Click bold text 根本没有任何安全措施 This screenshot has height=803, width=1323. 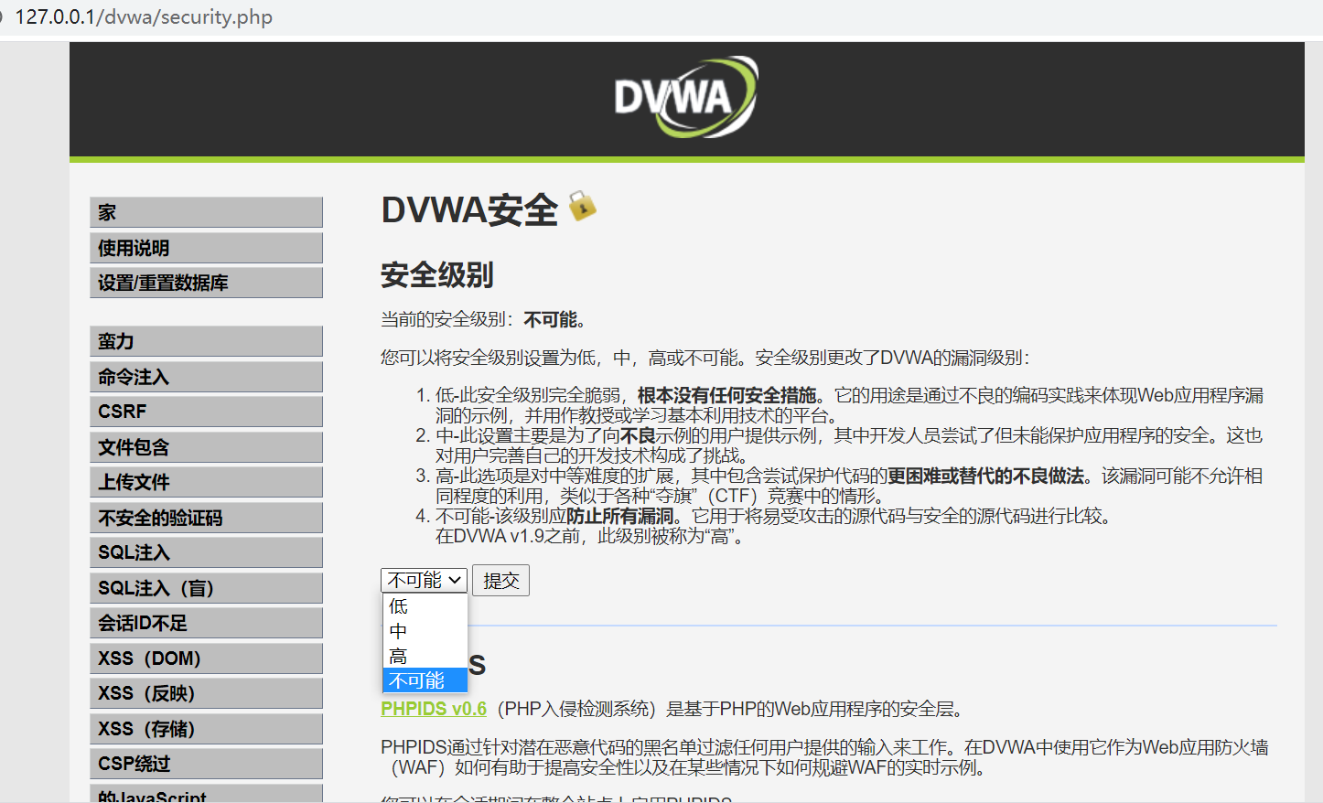pos(726,395)
